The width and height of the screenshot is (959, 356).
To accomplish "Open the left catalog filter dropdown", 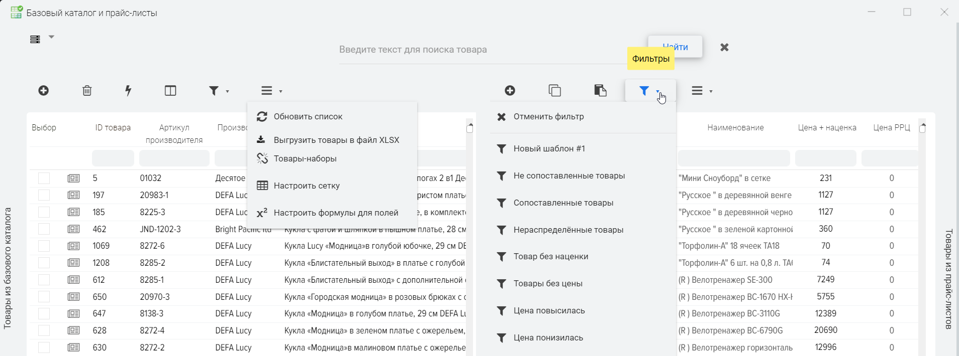I will tap(219, 91).
